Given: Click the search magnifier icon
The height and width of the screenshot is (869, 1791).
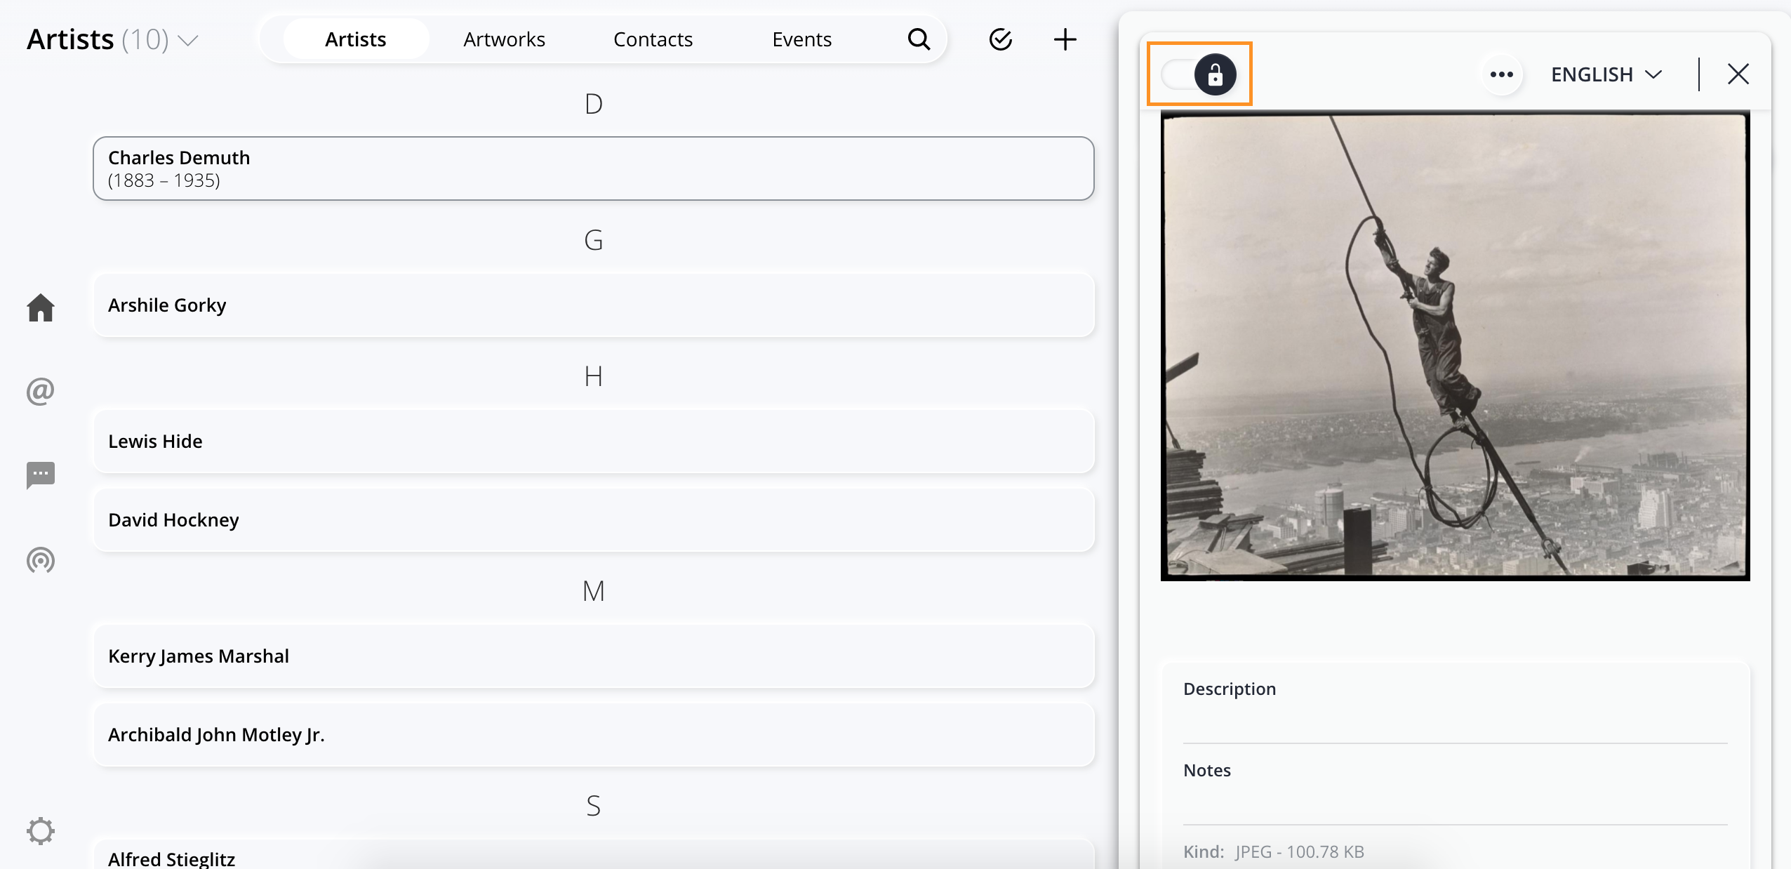Looking at the screenshot, I should coord(919,39).
